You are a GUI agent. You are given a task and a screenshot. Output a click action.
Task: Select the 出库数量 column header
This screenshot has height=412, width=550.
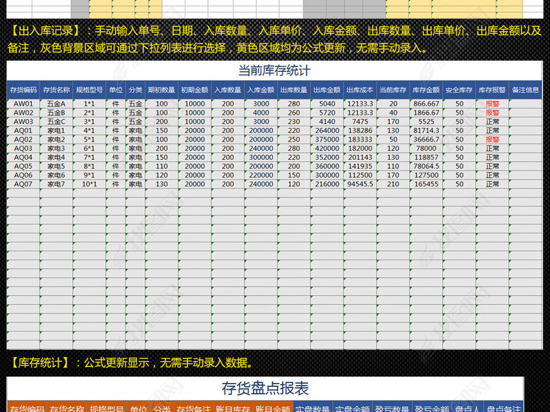pos(293,90)
